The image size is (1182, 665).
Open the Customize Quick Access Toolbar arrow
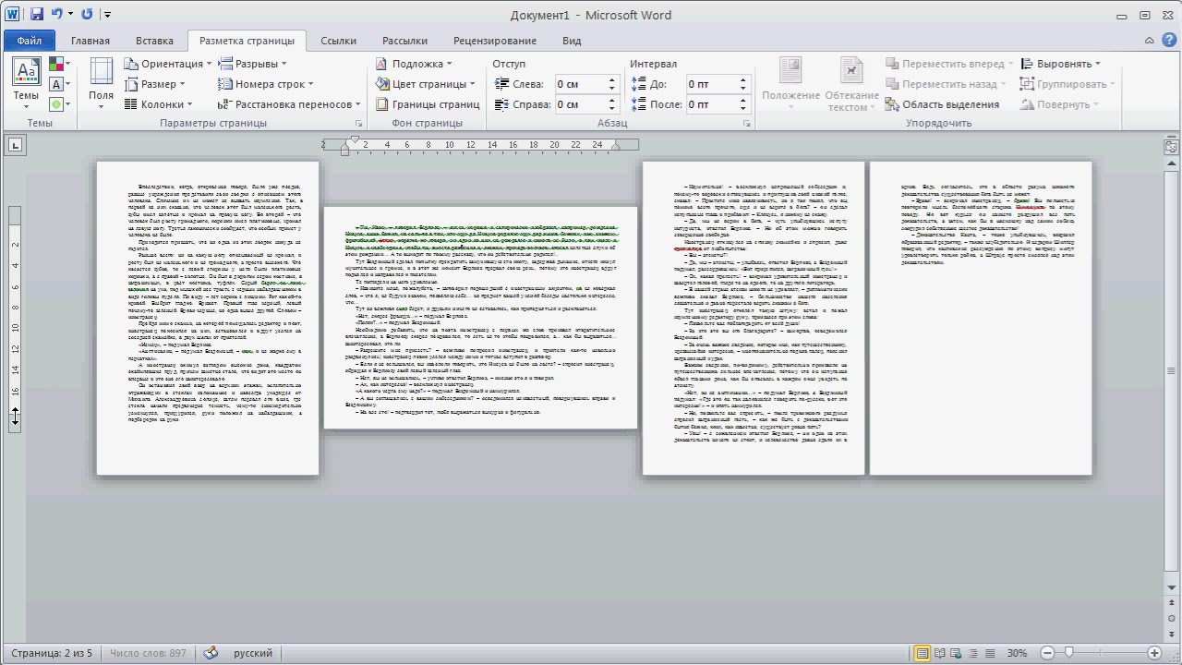[108, 15]
